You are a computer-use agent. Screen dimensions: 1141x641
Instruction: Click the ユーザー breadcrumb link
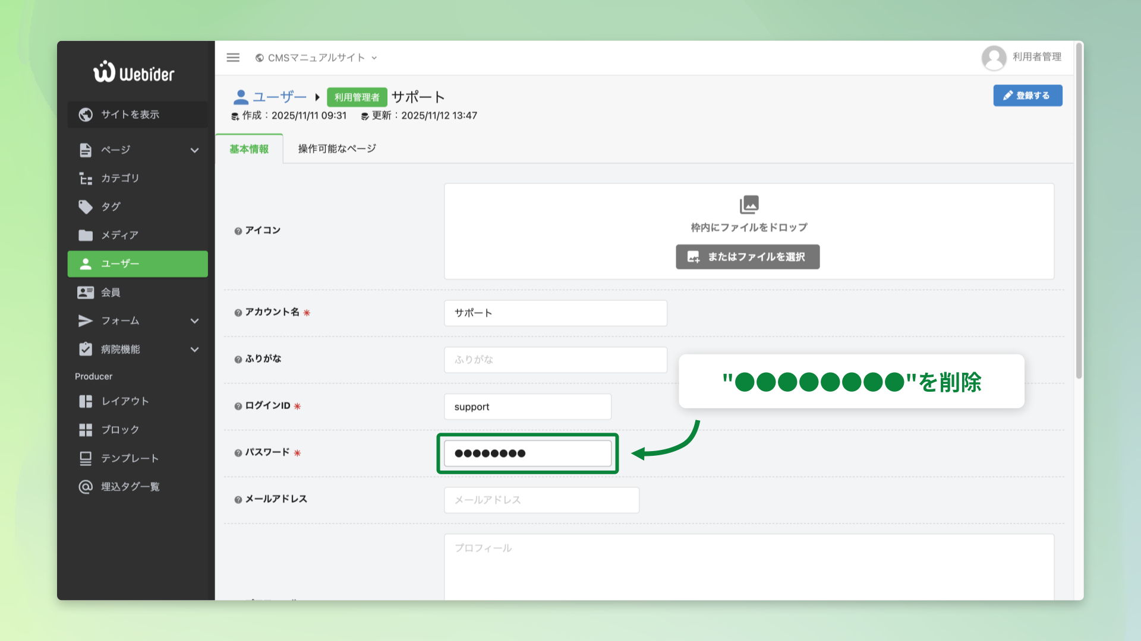(x=279, y=97)
